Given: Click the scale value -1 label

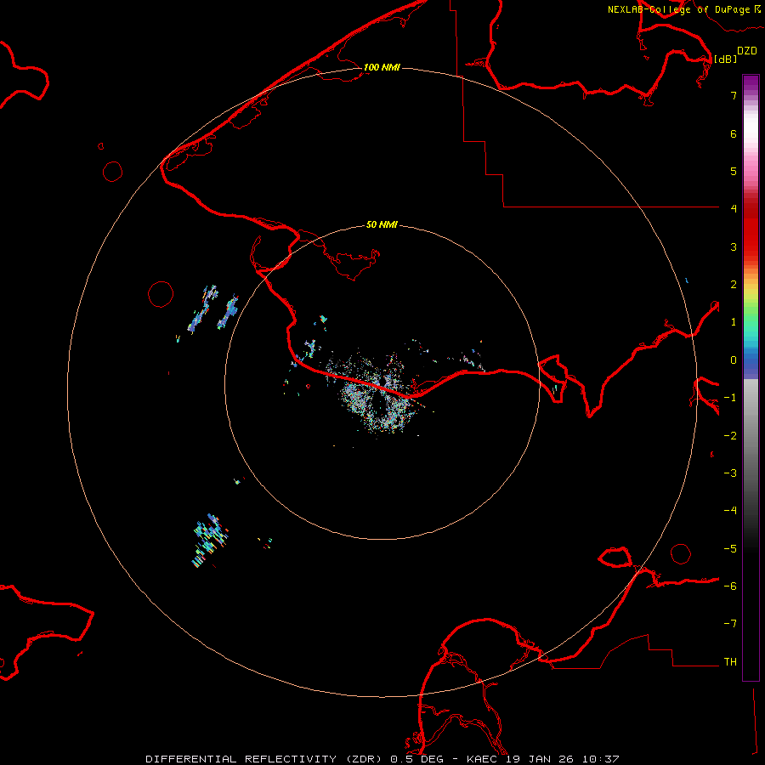Looking at the screenshot, I should pos(730,398).
